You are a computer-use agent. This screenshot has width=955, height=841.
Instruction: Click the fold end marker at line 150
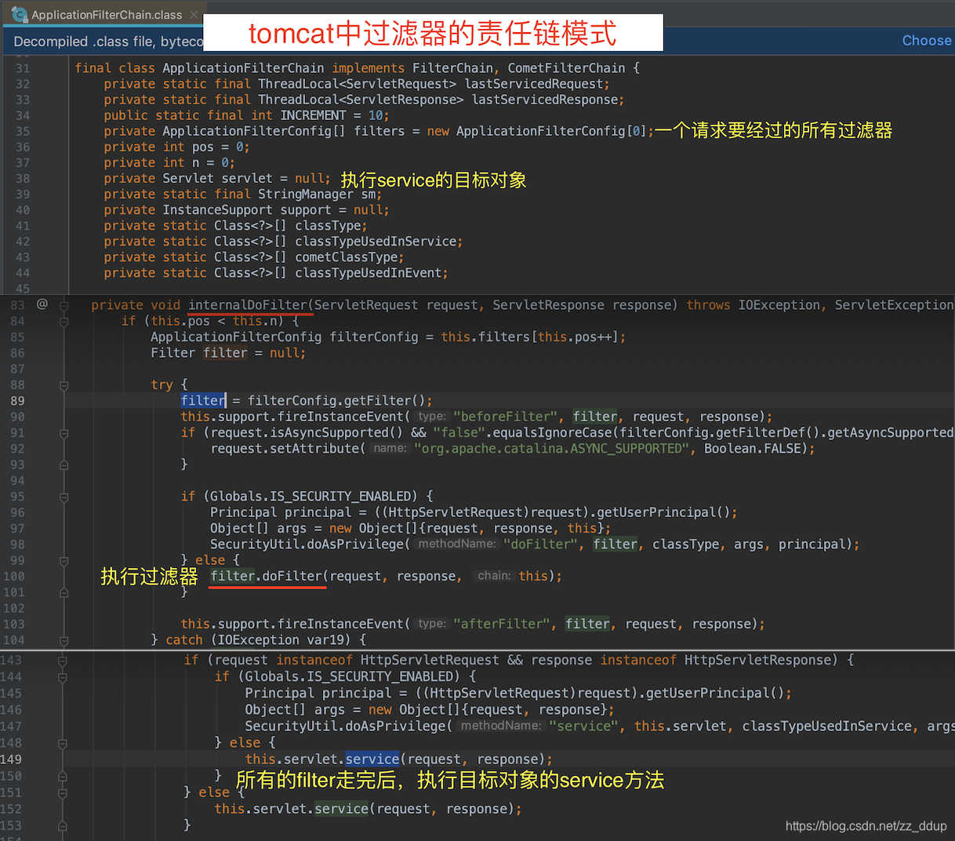[62, 776]
